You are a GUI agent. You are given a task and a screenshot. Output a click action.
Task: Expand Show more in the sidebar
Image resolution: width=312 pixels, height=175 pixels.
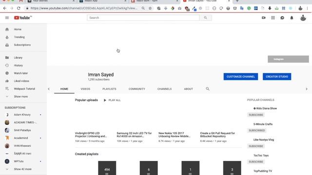pos(23,96)
